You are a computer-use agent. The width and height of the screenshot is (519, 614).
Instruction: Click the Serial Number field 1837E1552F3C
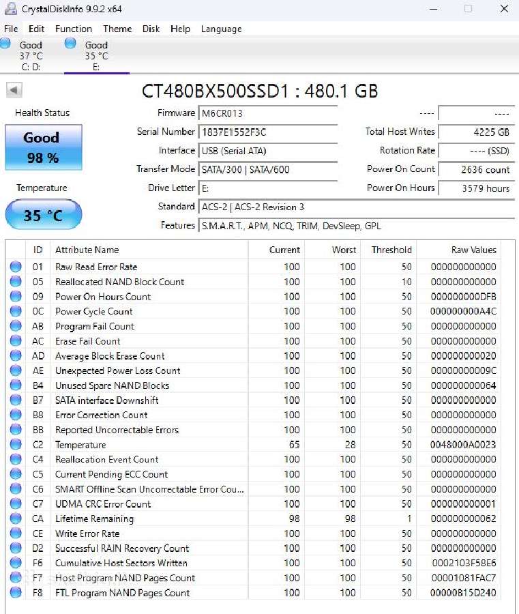click(268, 132)
